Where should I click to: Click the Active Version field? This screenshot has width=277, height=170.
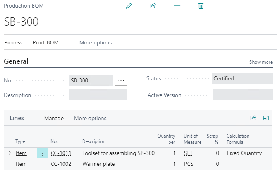click(x=243, y=95)
